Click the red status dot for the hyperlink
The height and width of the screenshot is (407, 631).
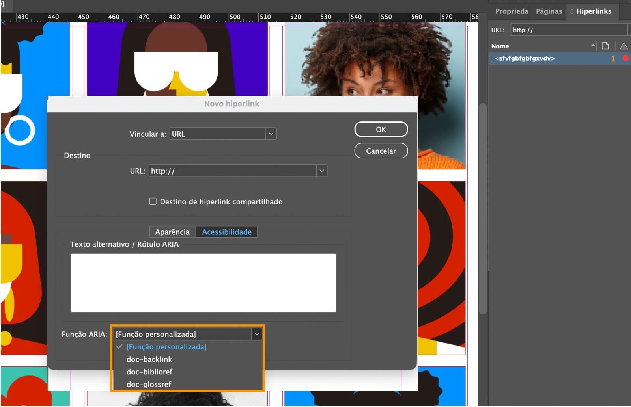625,58
